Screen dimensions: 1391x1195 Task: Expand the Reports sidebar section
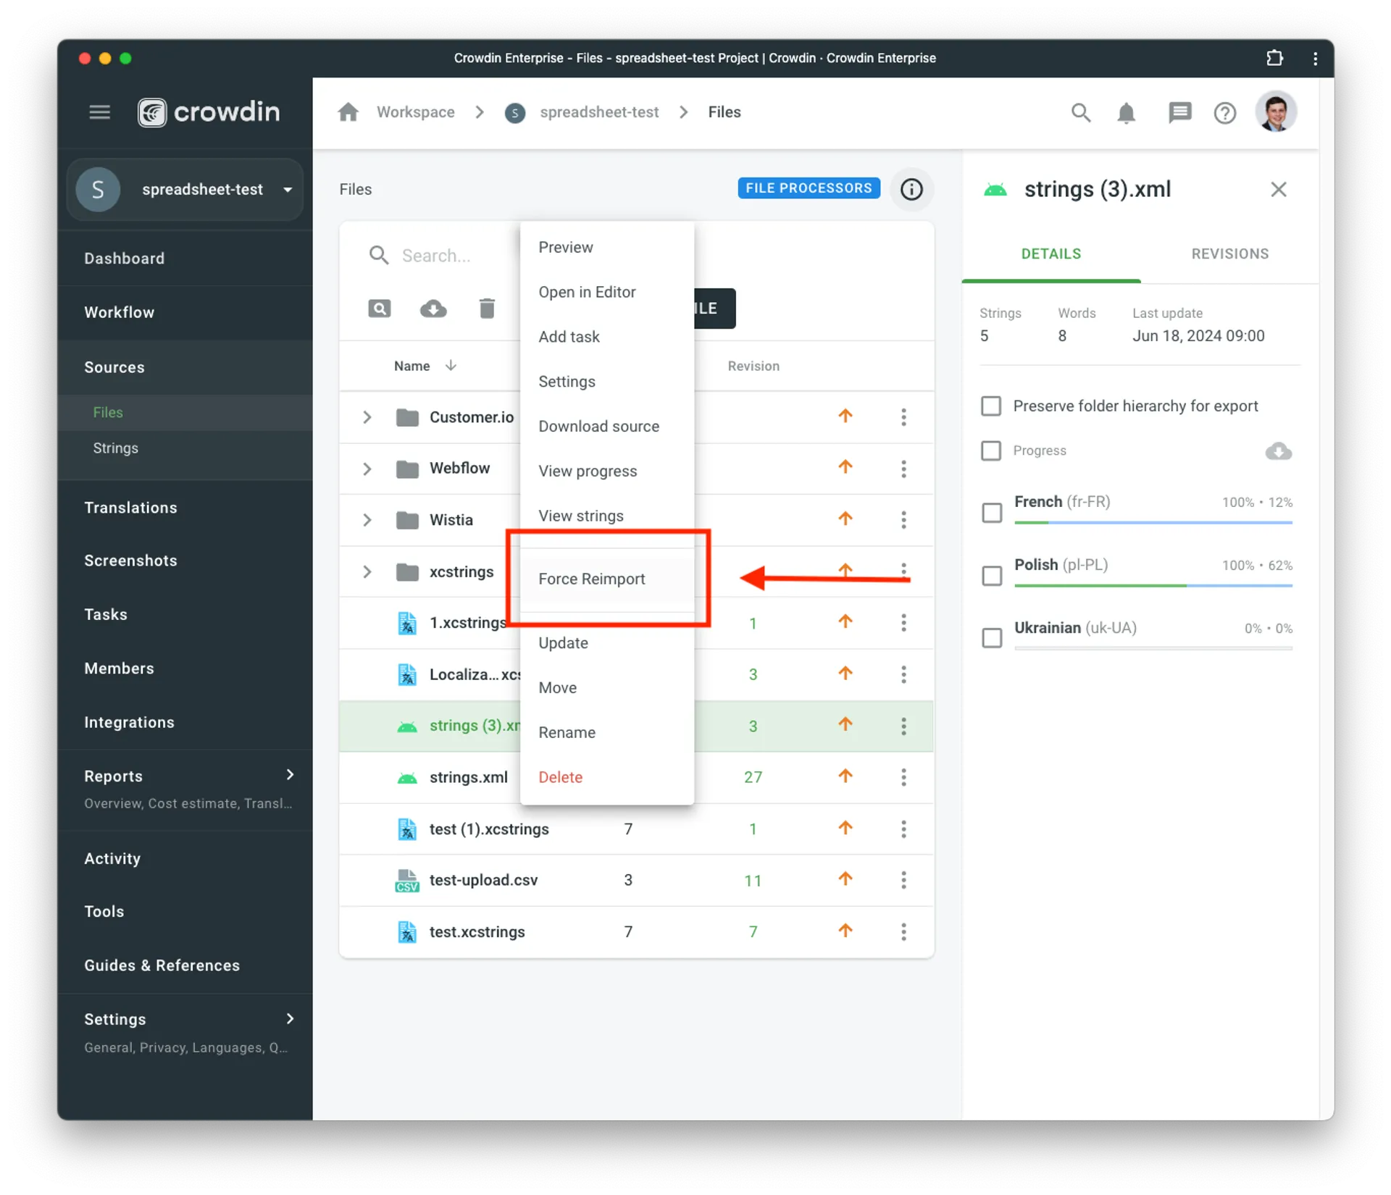point(290,775)
